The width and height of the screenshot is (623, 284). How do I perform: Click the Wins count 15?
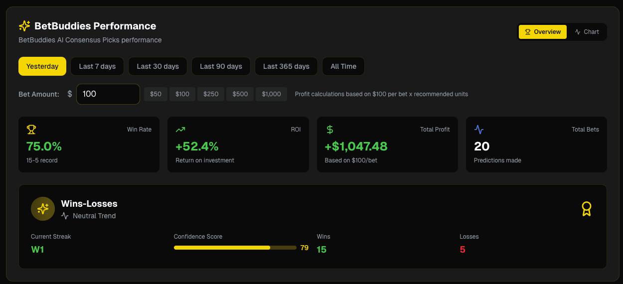[x=321, y=250]
